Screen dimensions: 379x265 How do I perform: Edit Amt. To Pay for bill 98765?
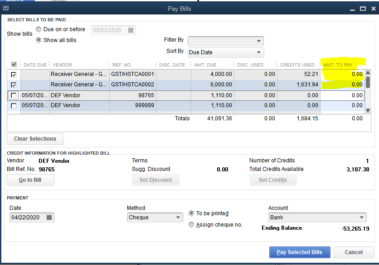point(342,95)
